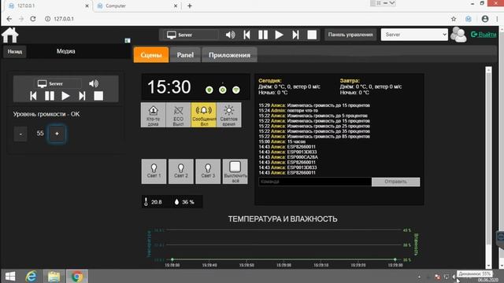
Task: Open Панель управления button
Action: click(350, 35)
